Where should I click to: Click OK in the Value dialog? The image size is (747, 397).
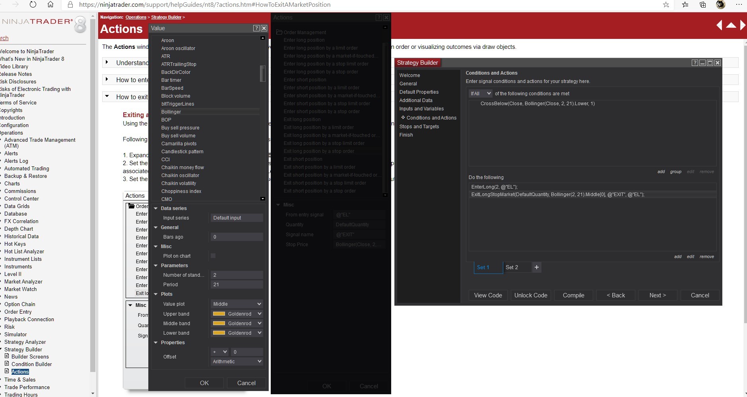click(204, 383)
